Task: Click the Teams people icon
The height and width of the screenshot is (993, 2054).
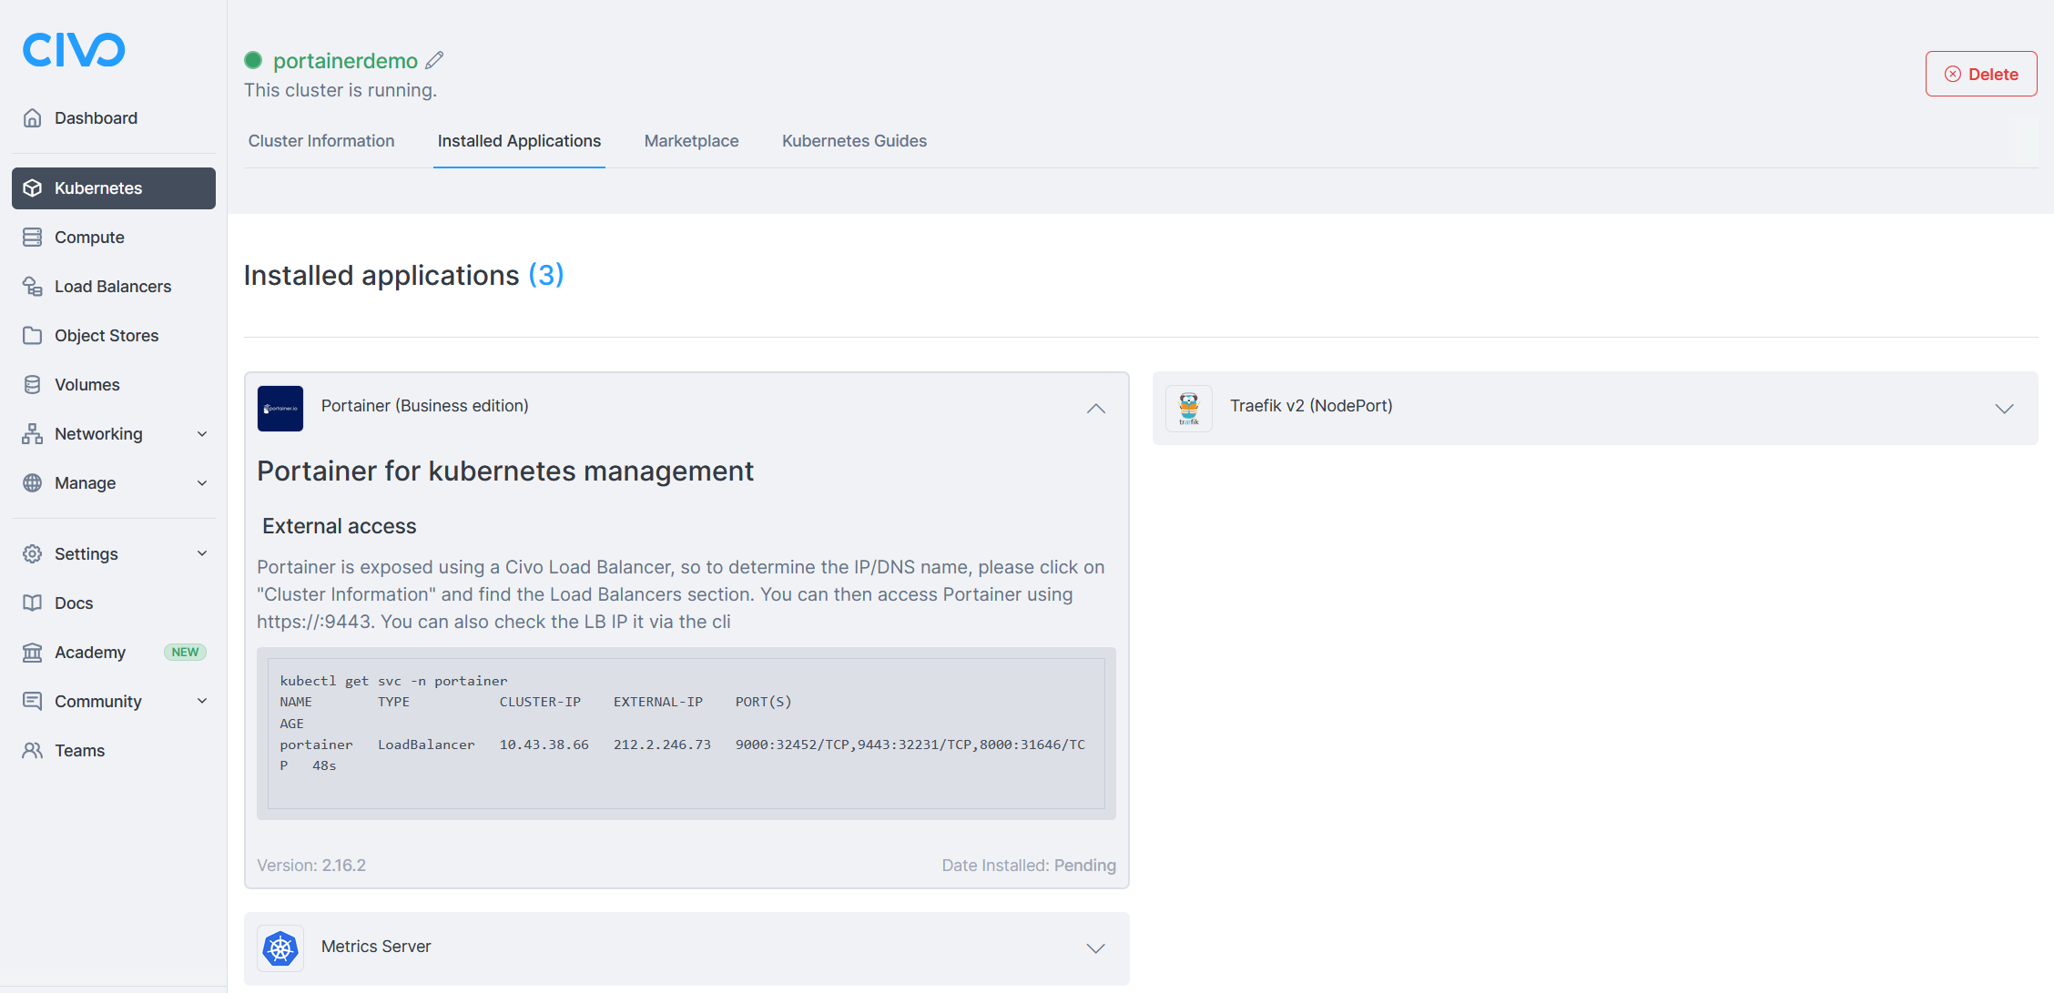Action: coord(33,750)
